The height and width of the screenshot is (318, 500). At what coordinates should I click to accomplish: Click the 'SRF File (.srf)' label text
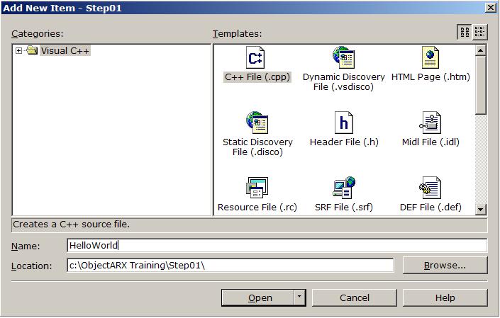(x=344, y=208)
